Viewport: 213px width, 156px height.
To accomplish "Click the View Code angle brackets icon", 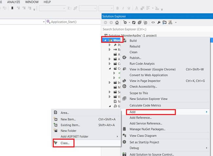I will (x=153, y=23).
